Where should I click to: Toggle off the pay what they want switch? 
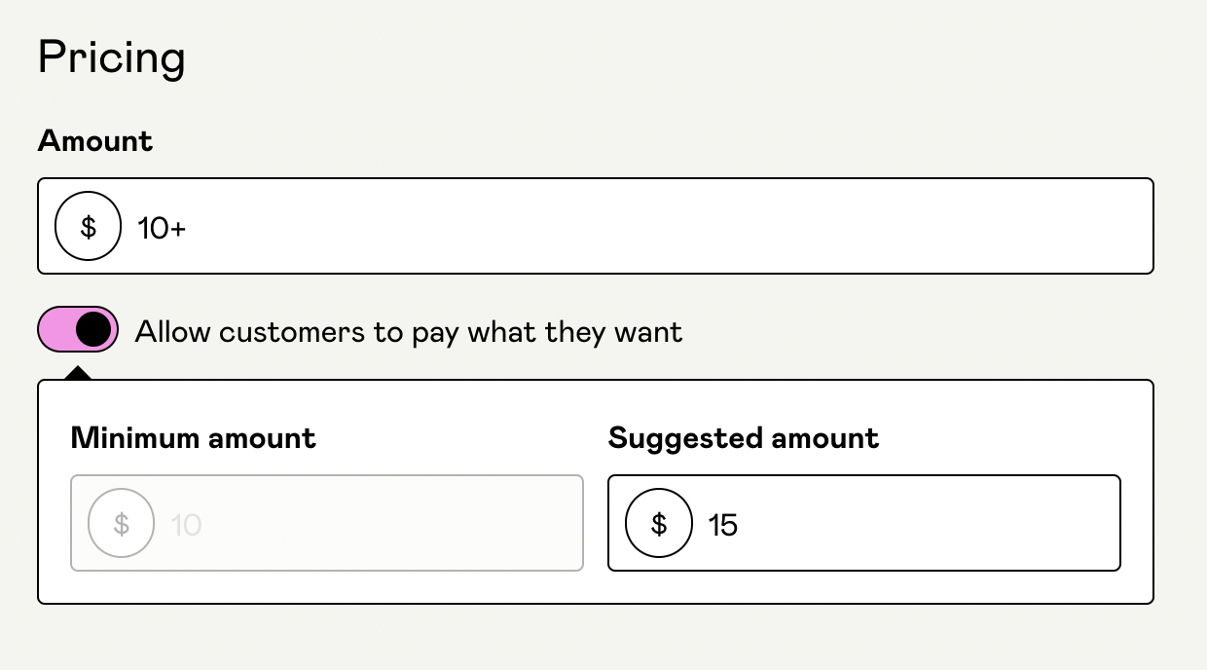click(78, 329)
